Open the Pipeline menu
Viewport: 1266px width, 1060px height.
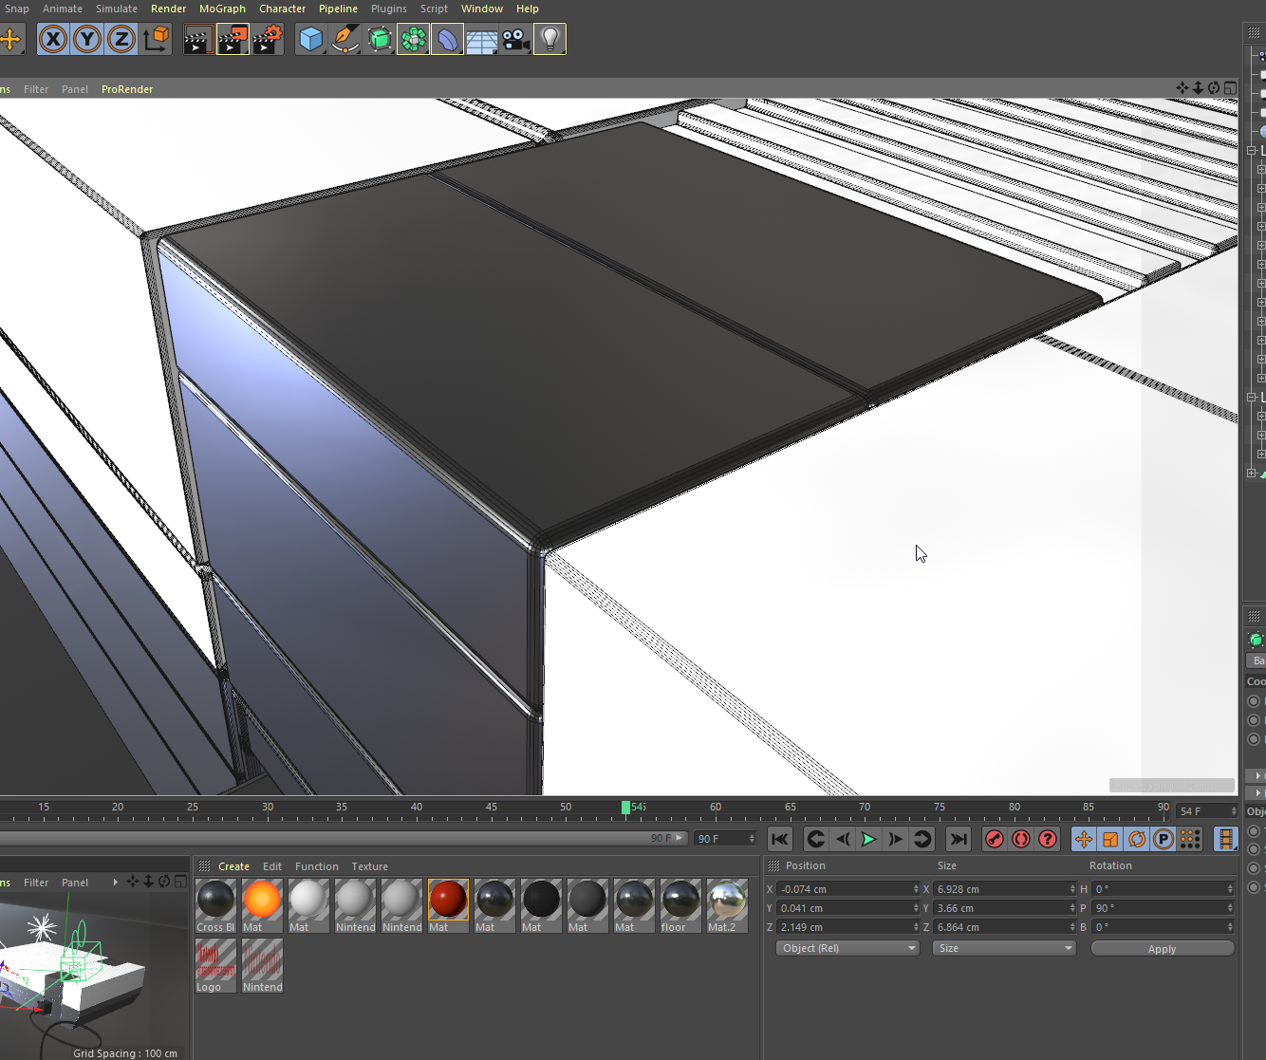click(338, 9)
